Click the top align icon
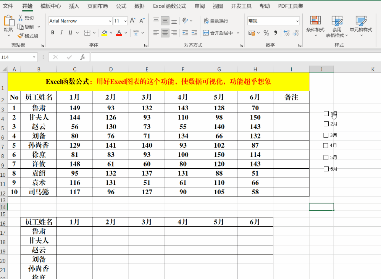Viewport: 381px width, 279px height. click(156, 21)
